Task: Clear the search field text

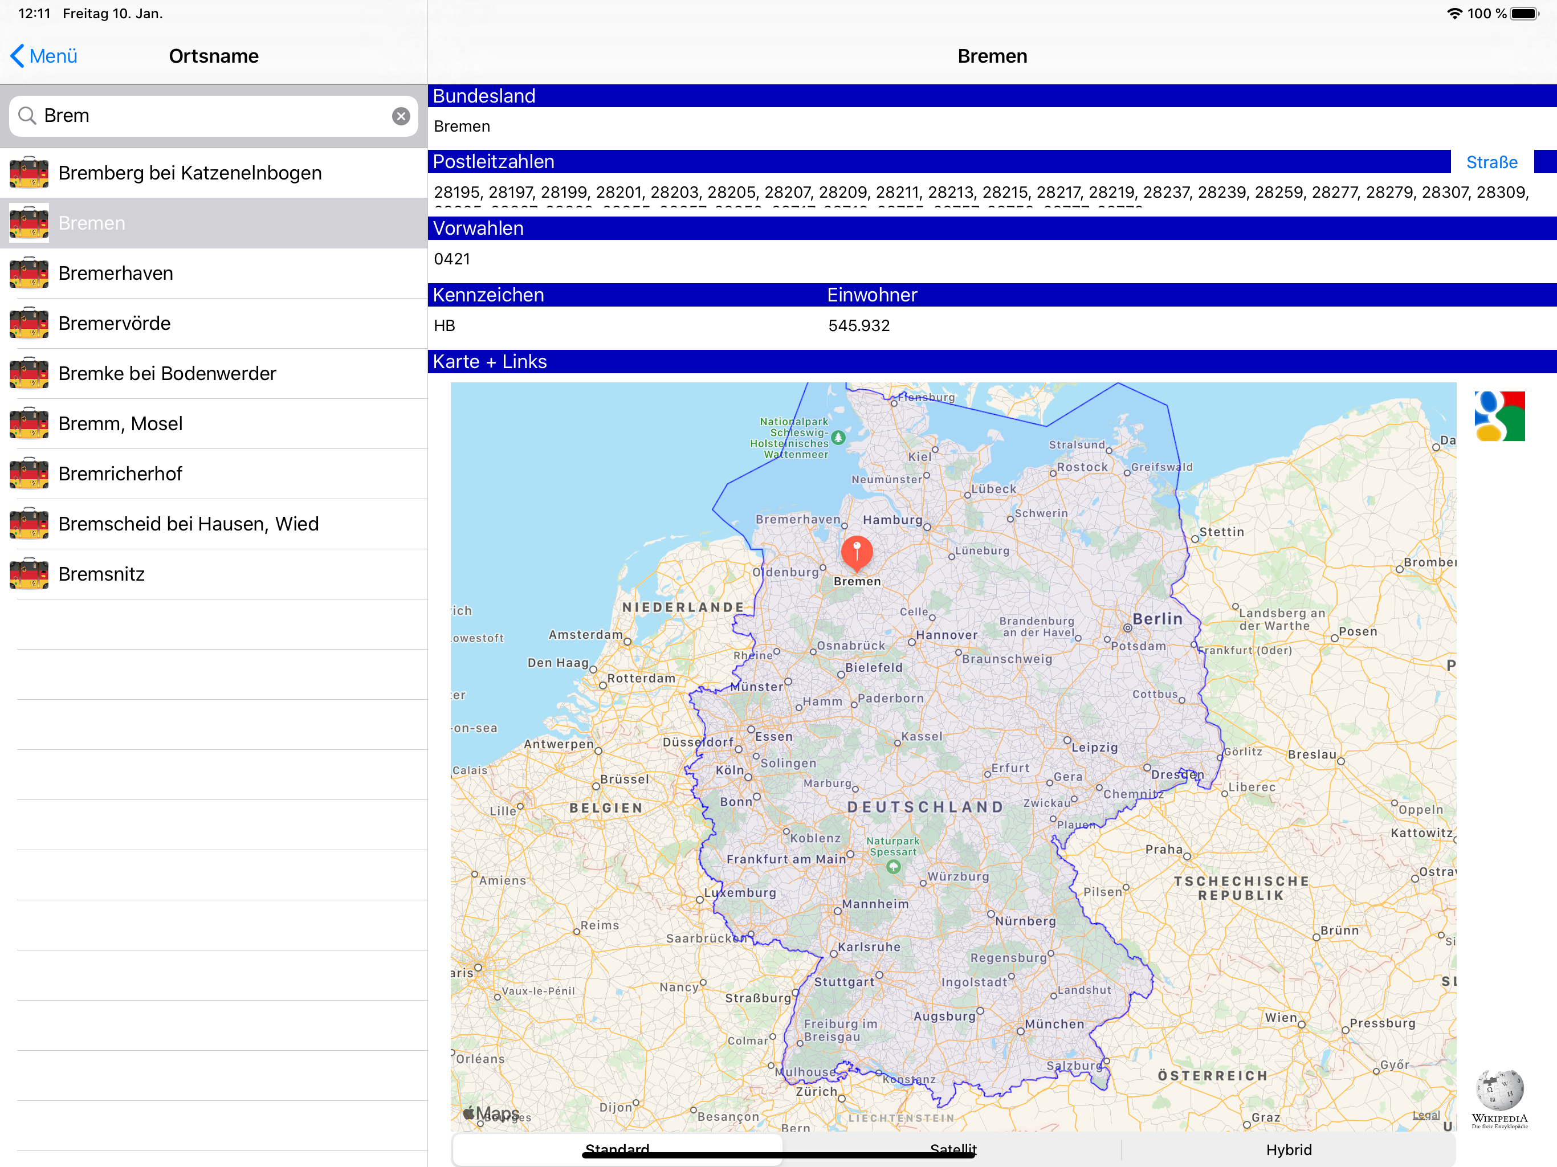Action: coord(401,116)
